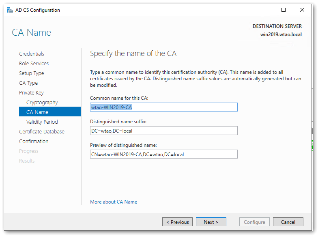This screenshot has height=236, width=318.
Task: Close the AD CS Configuration wizard
Action: (x=302, y=10)
